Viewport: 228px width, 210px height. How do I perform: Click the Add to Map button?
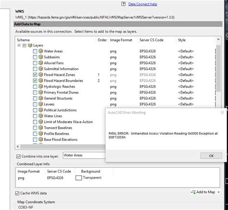click(x=203, y=192)
